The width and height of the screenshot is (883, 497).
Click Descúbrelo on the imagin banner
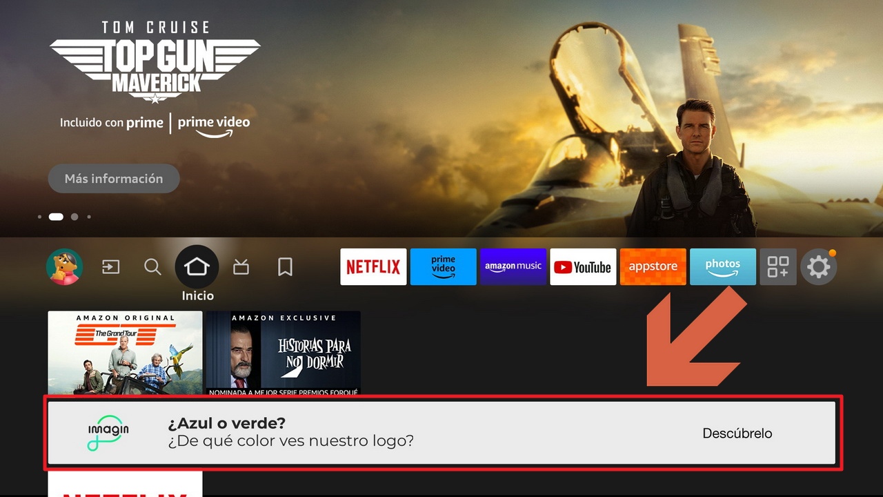pos(737,433)
